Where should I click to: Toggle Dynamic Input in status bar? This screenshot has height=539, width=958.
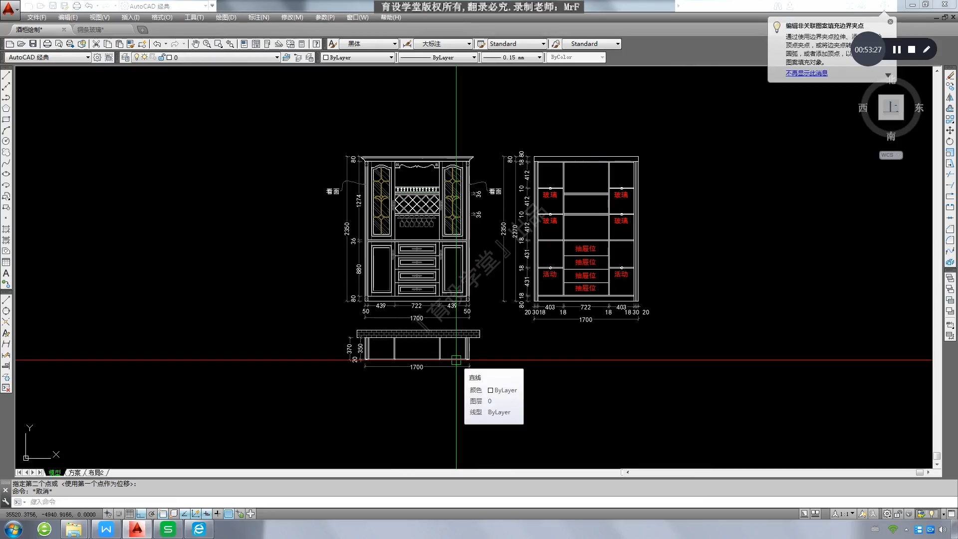207,514
